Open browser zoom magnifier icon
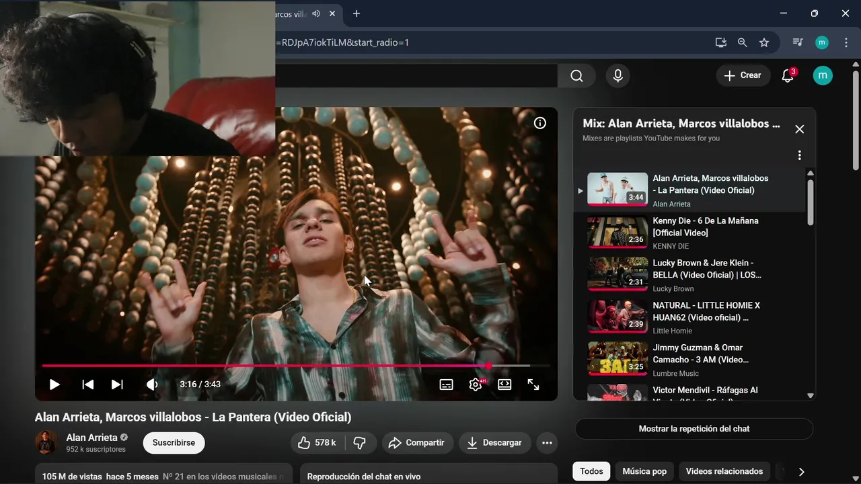Viewport: 861px width, 484px height. point(742,42)
